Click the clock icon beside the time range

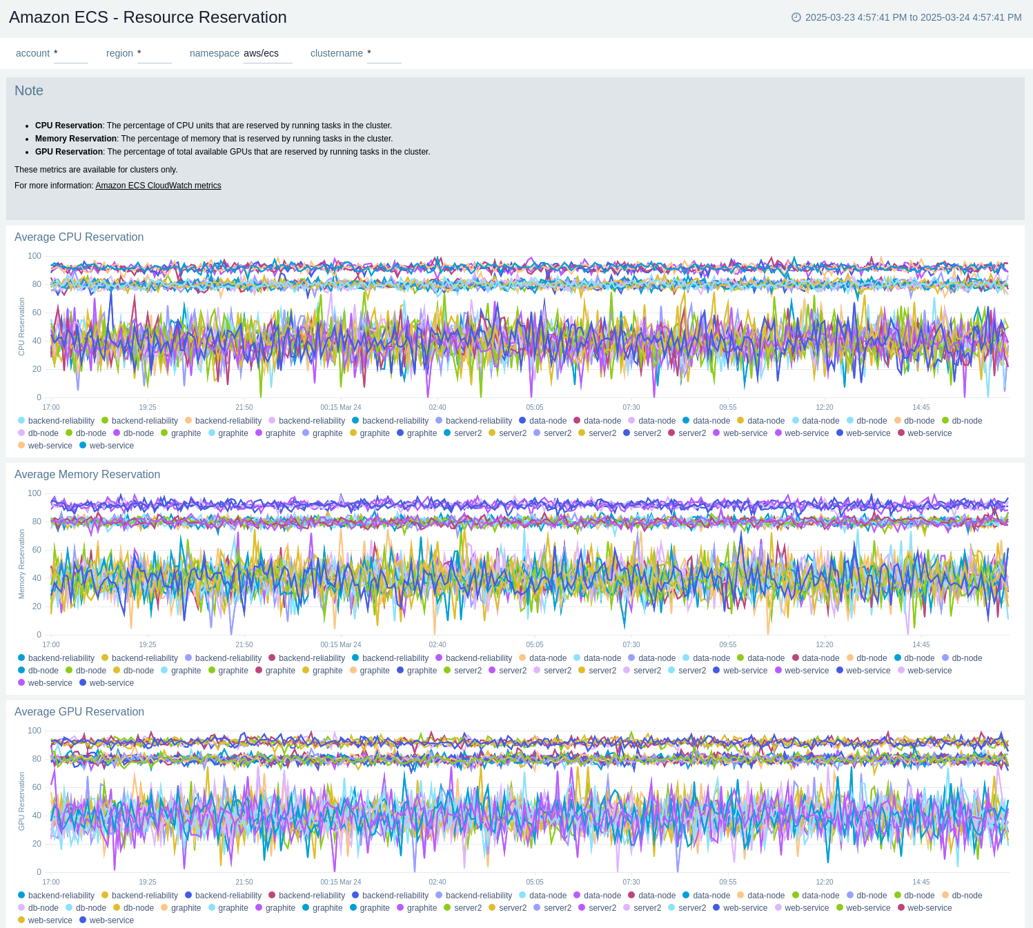796,17
